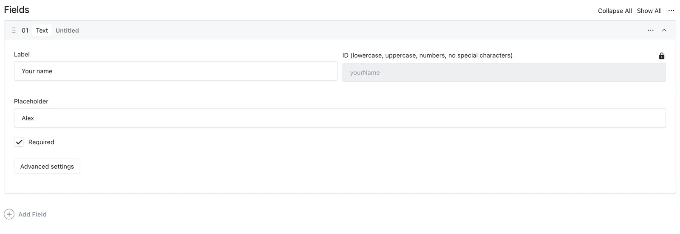Image resolution: width=680 pixels, height=234 pixels.
Task: Click the plus circle icon to add a field
Action: tap(9, 214)
